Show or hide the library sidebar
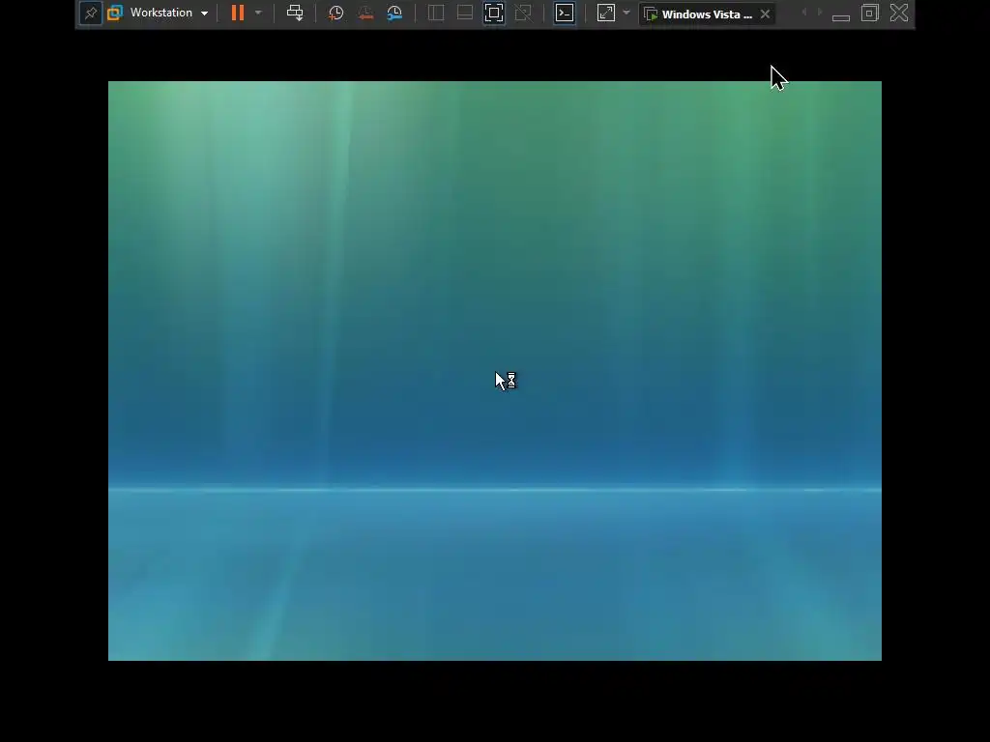The image size is (990, 742). point(436,13)
